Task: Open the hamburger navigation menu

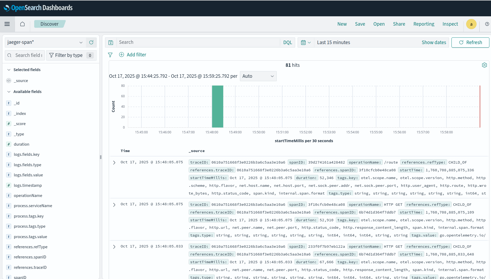Action: click(x=7, y=24)
